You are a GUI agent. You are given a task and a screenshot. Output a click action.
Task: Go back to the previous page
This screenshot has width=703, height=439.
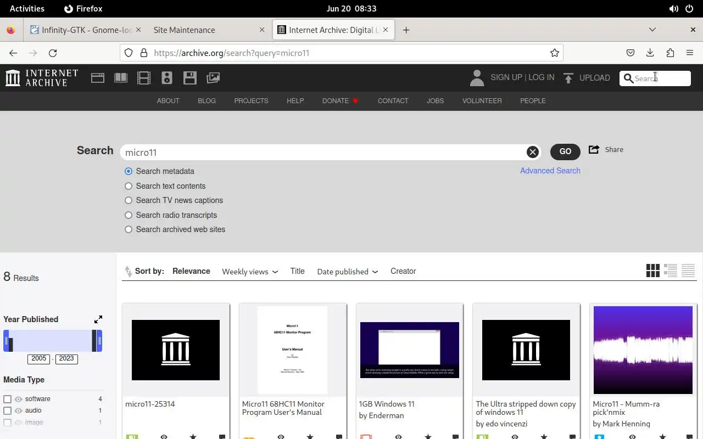[x=13, y=53]
